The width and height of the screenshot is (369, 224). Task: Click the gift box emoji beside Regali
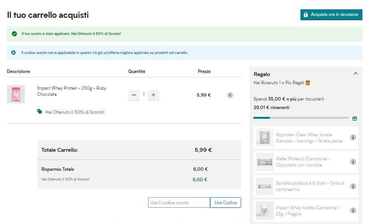(x=308, y=83)
